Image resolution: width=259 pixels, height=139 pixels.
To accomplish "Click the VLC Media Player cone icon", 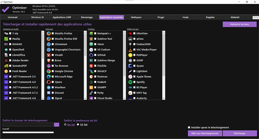I will click(130, 50).
